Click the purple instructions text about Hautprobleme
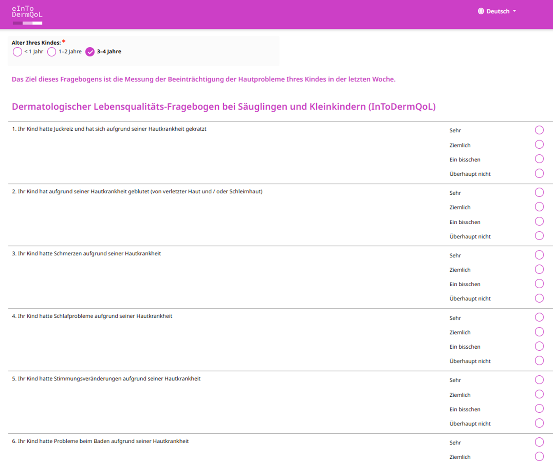553x462 pixels. point(203,79)
